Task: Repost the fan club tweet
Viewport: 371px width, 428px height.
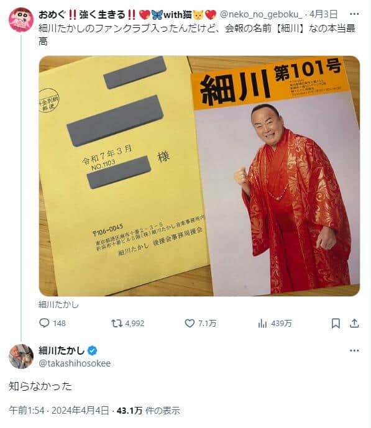Action: pos(117,324)
